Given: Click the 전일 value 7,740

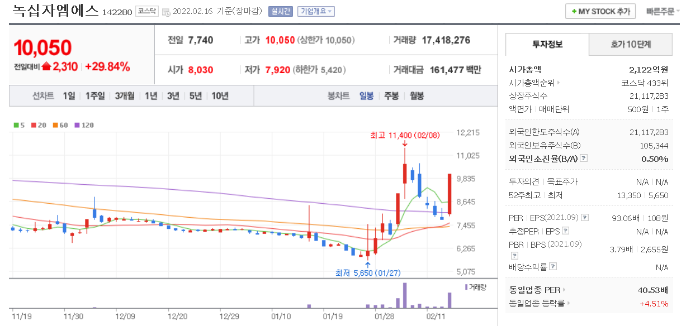Looking at the screenshot, I should (x=201, y=40).
